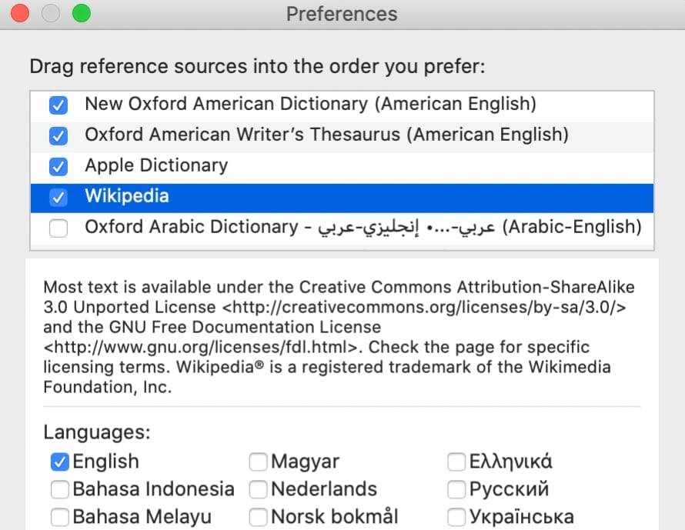Enable the Українська language
Image resolution: width=685 pixels, height=530 pixels.
click(457, 516)
